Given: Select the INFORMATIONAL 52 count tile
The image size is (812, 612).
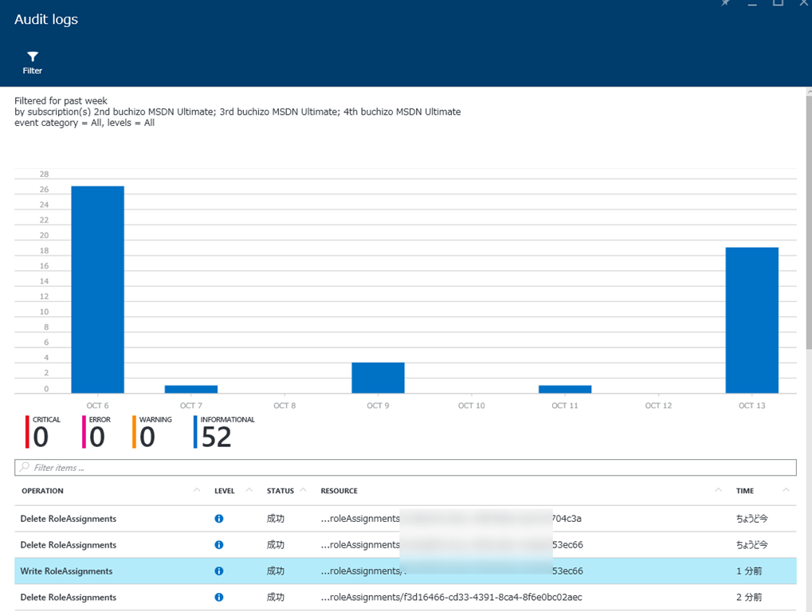Looking at the screenshot, I should (223, 433).
